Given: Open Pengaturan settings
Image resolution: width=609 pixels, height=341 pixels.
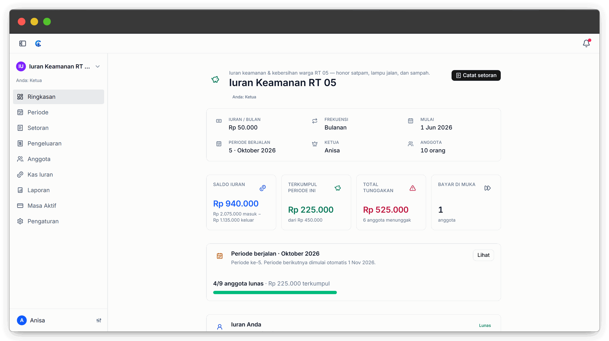Looking at the screenshot, I should (x=58, y=221).
